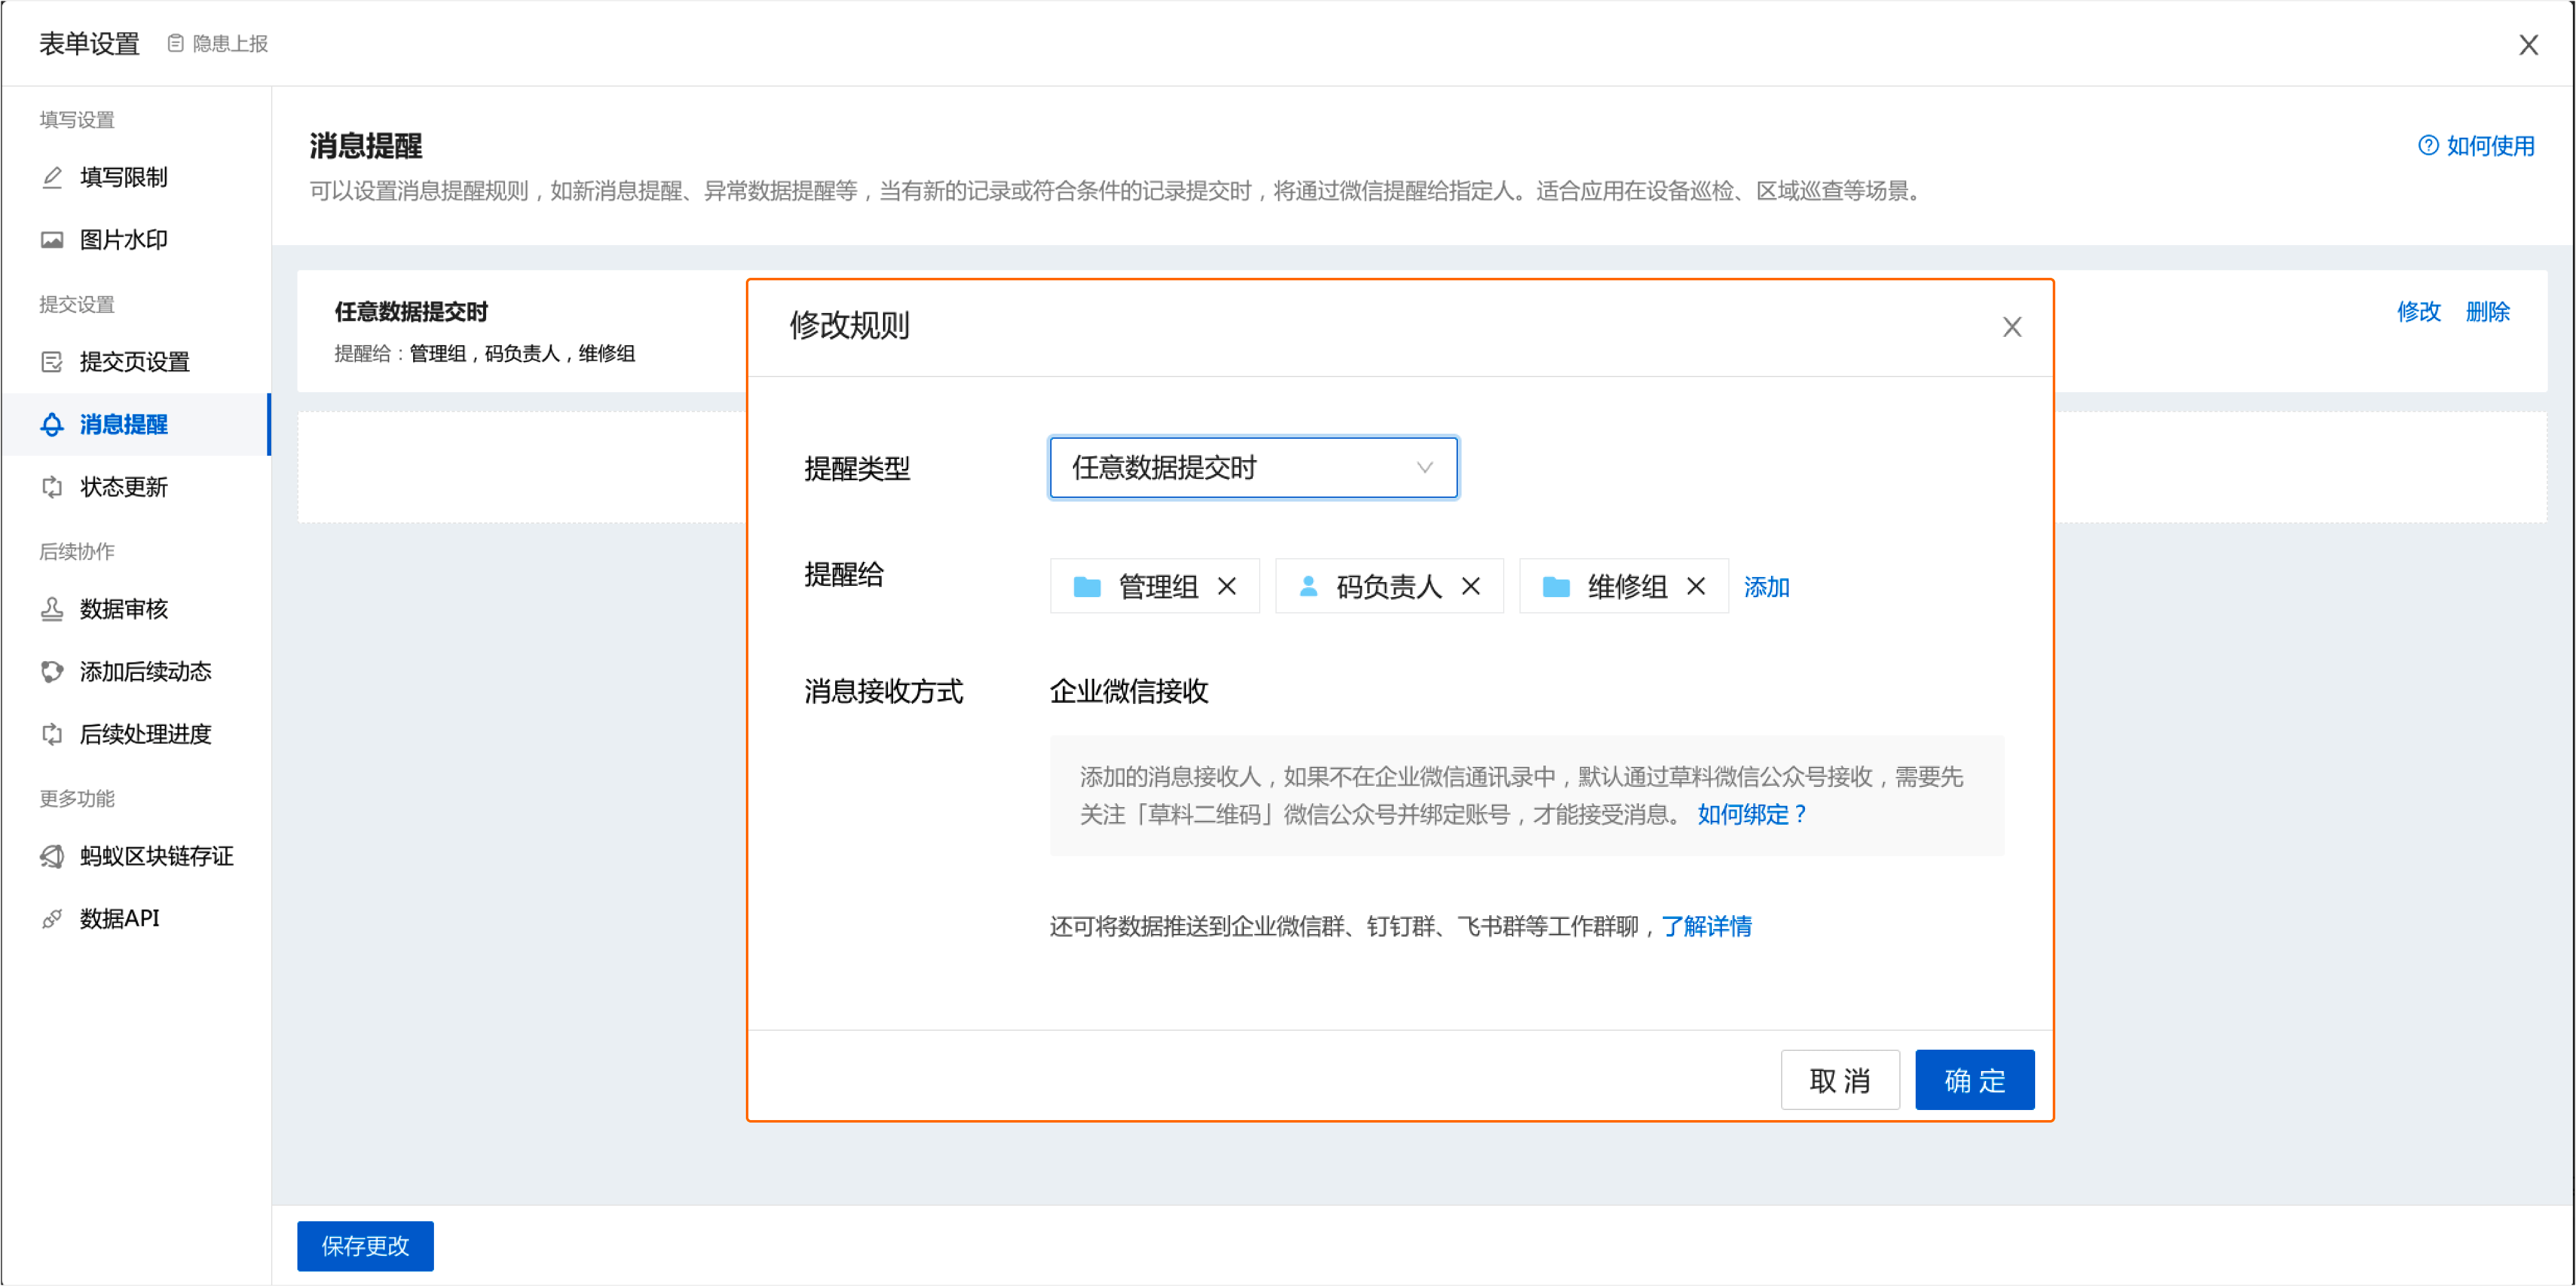Open 填写限制 settings menu item
Viewport: 2576px width, 1286px height.
pos(123,177)
